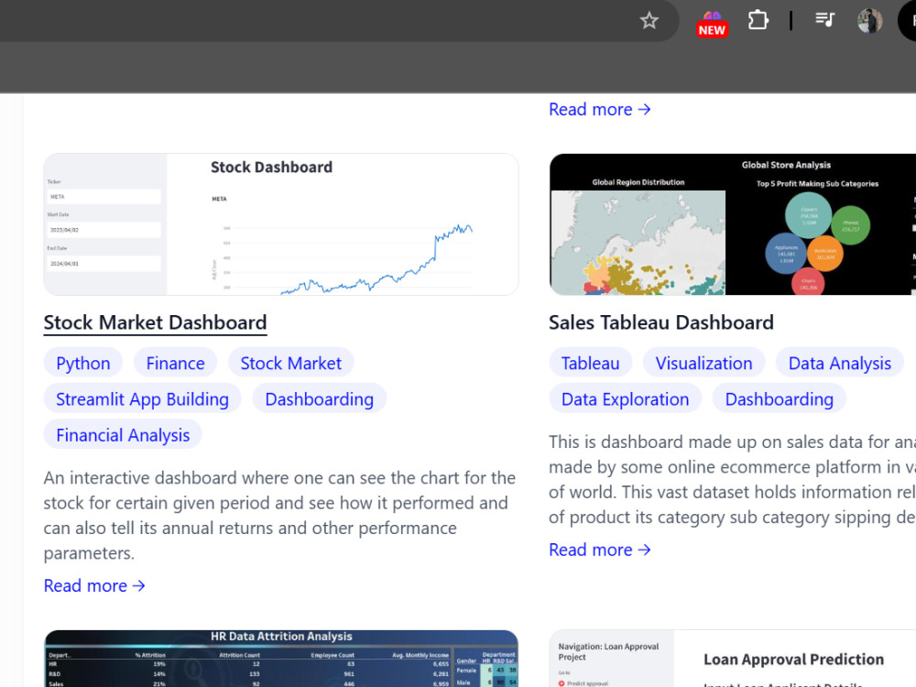Select the Data Exploration tag
The height and width of the screenshot is (687, 916).
[625, 399]
